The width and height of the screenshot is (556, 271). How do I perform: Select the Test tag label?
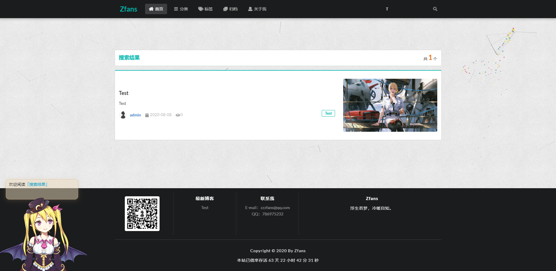[328, 113]
